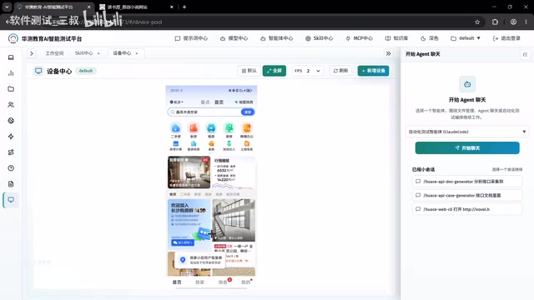
Task: Tap the 地图找房 map icon on phone
Action: [x=244, y=102]
